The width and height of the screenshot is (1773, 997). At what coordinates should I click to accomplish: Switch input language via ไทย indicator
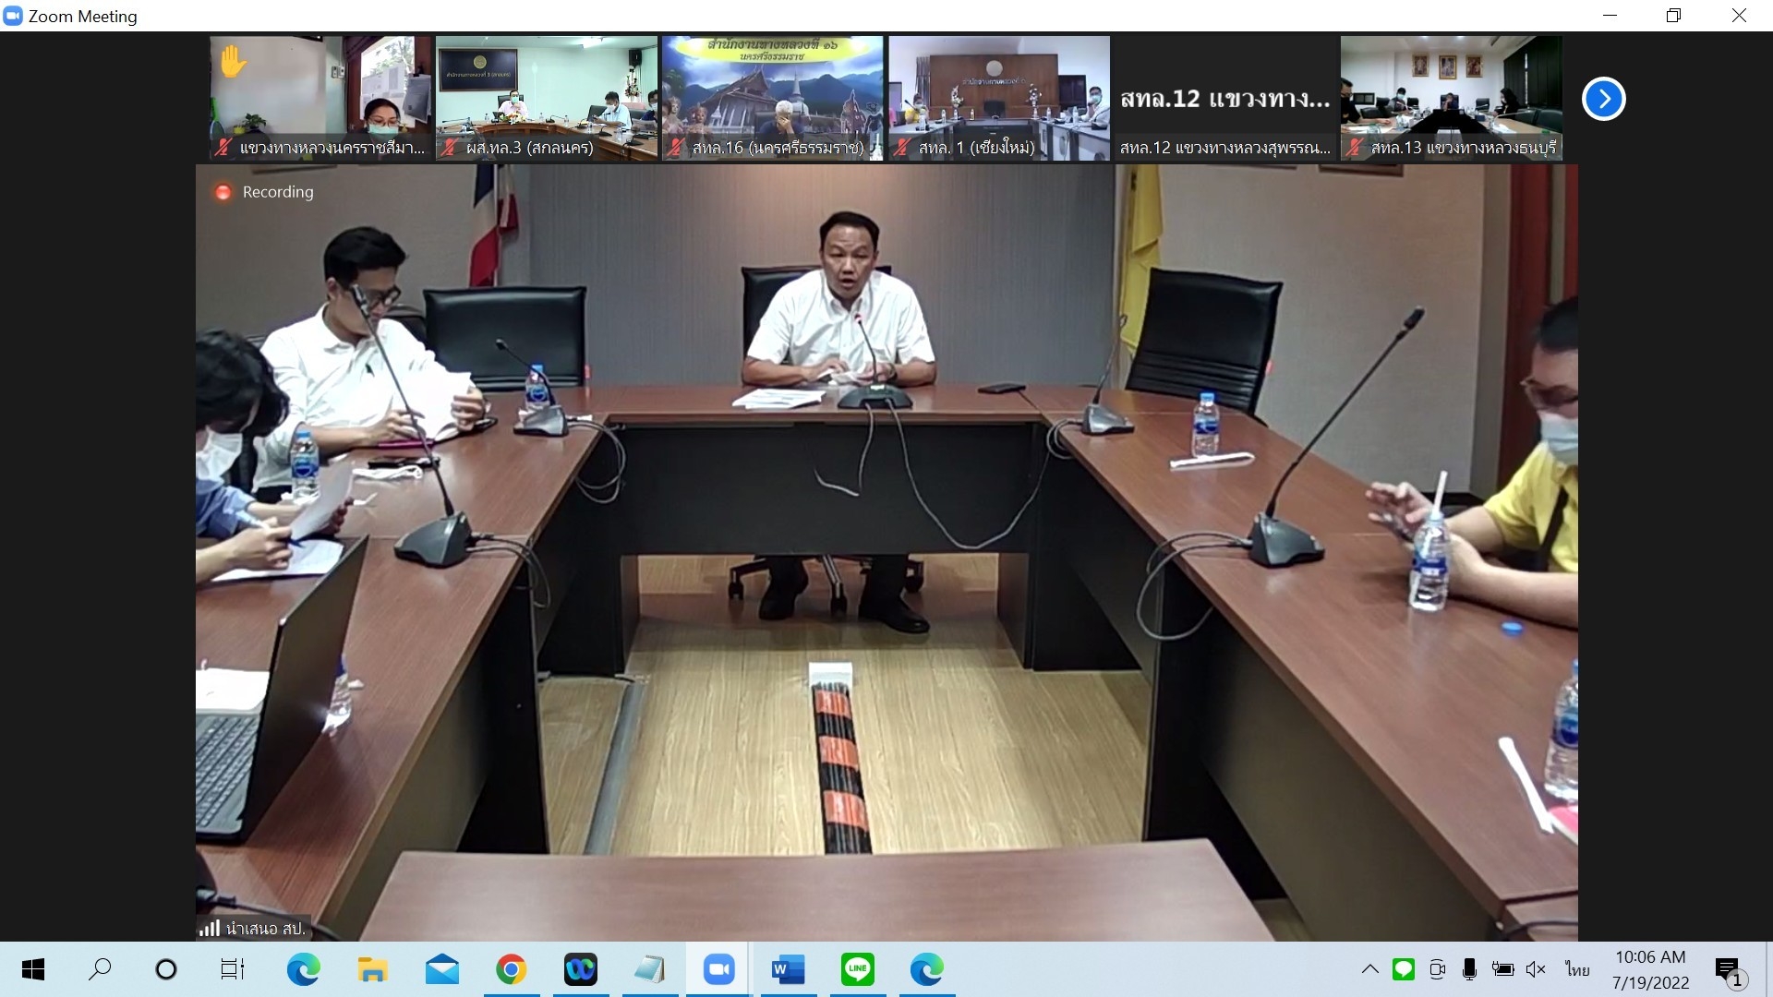coord(1577,969)
